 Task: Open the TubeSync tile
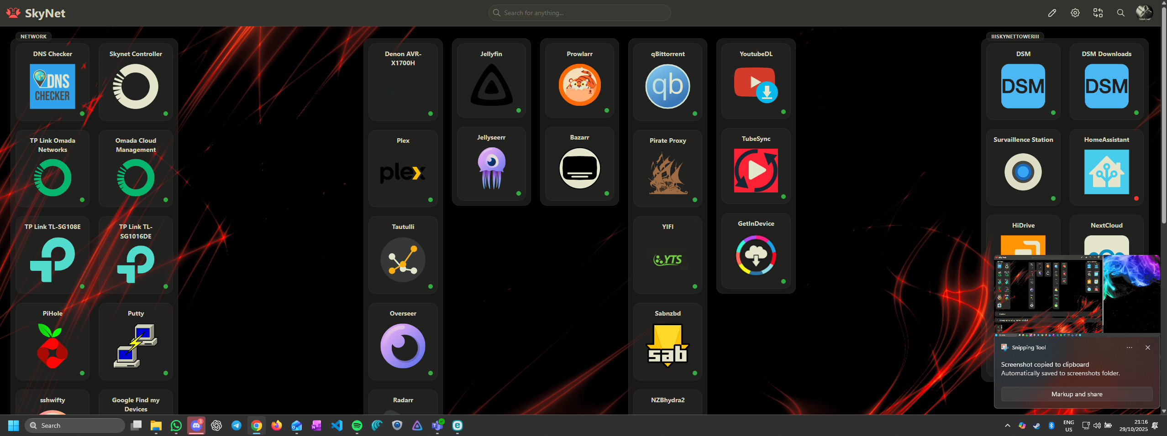[x=756, y=166]
